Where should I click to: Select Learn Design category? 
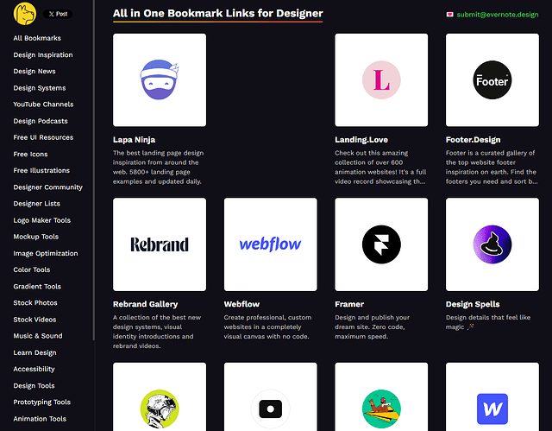click(x=34, y=352)
